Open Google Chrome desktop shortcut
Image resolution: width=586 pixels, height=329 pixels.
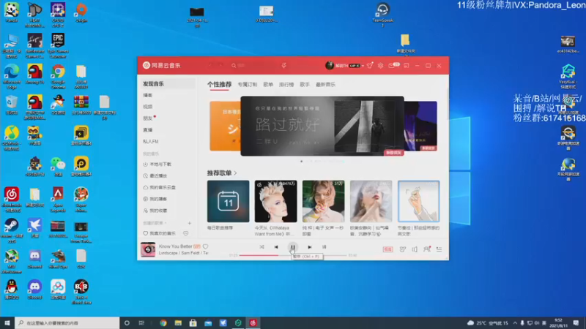pos(58,77)
